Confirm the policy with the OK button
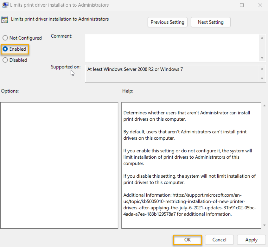The height and width of the screenshot is (247, 268). pyautogui.click(x=187, y=240)
